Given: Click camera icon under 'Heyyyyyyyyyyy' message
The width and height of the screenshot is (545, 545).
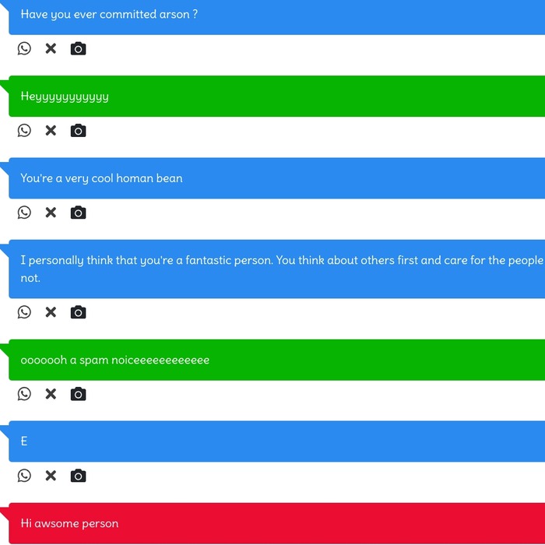Looking at the screenshot, I should (78, 130).
